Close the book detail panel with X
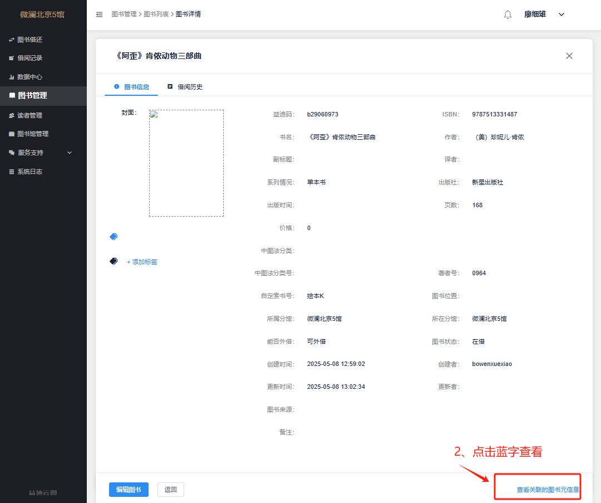This screenshot has width=601, height=503. 569,56
